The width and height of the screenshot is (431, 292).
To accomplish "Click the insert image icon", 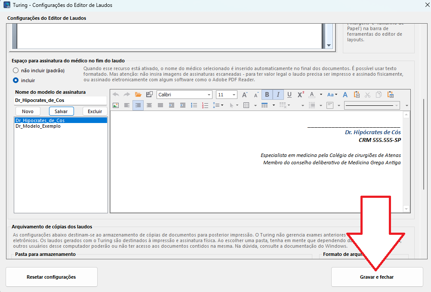I will [116, 105].
